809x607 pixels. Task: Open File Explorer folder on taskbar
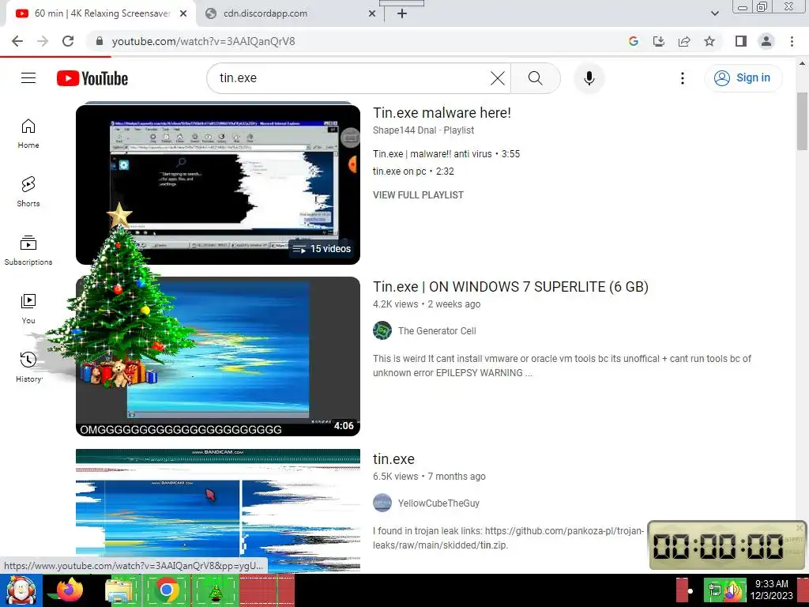119,590
